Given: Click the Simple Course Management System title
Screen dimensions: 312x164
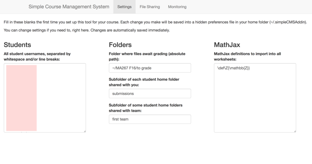Looking at the screenshot, I should click(69, 7).
